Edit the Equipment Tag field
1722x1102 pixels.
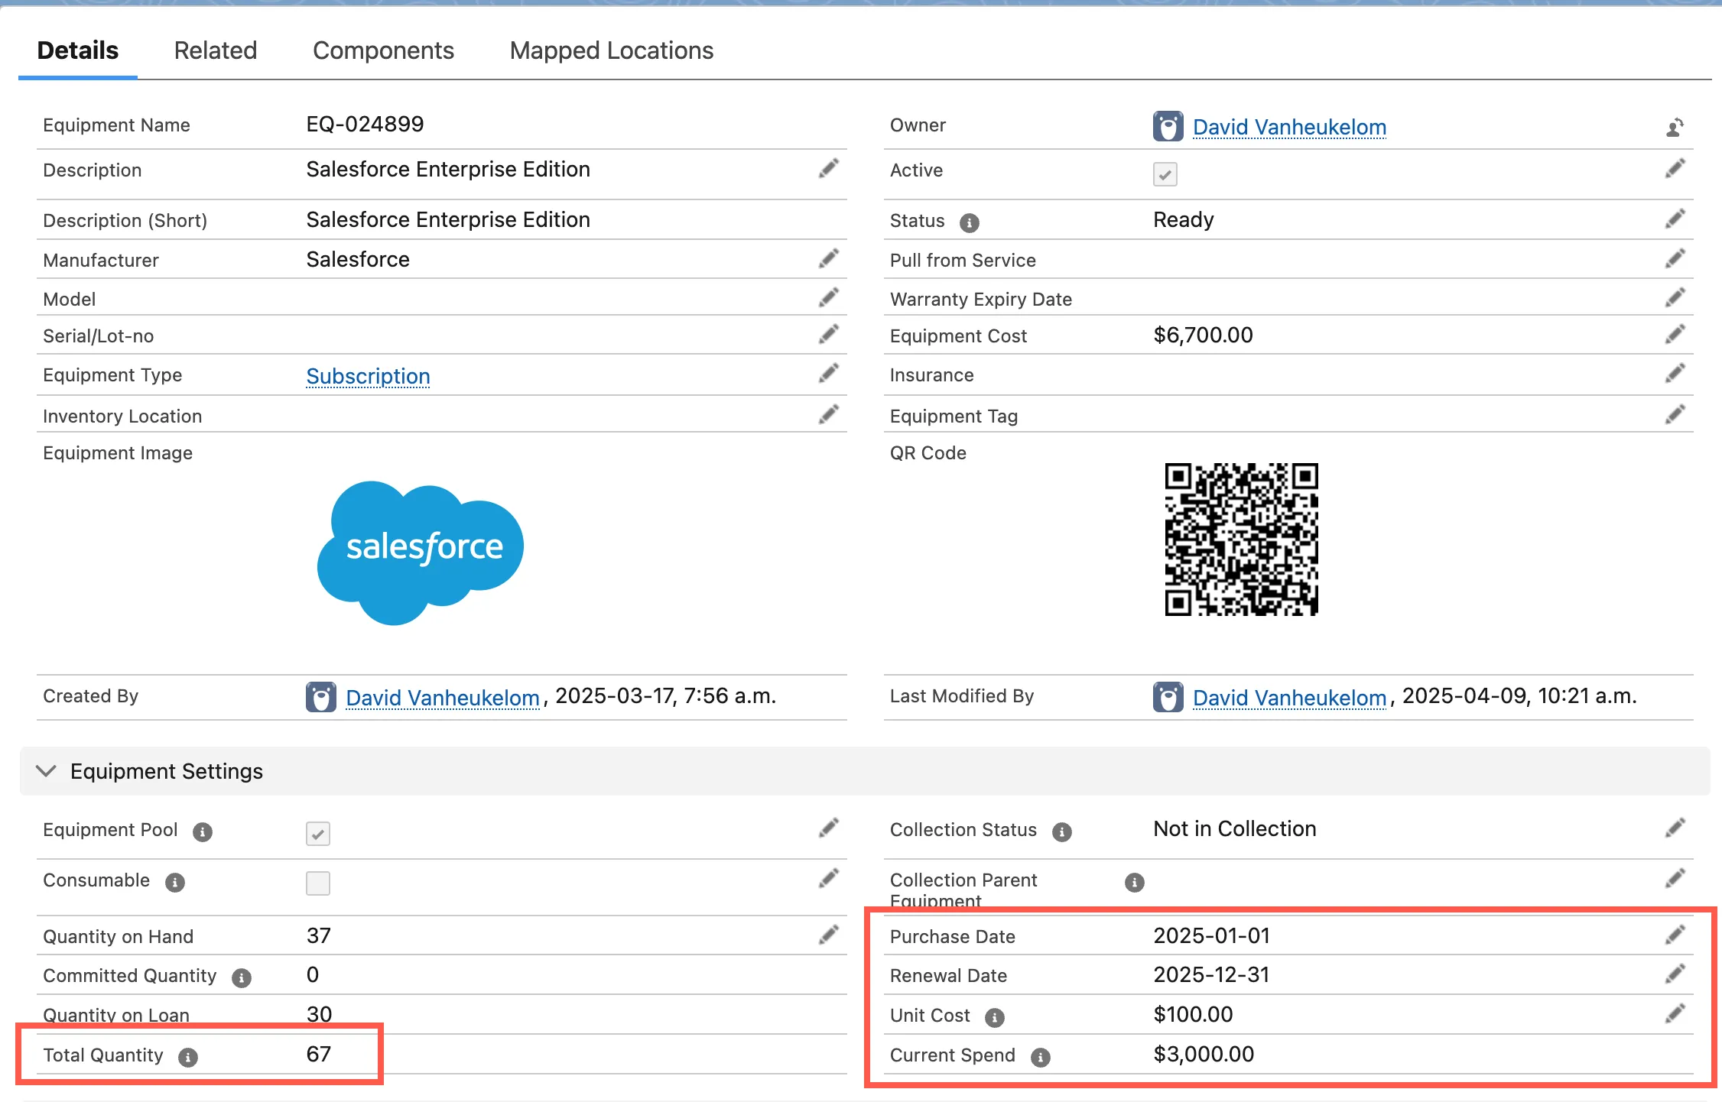pyautogui.click(x=1675, y=415)
